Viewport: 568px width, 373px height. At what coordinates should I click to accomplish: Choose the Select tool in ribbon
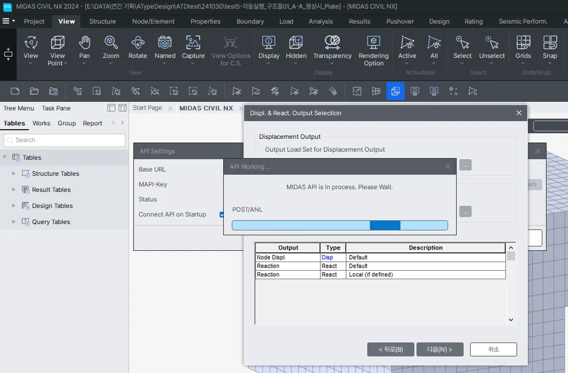click(462, 43)
